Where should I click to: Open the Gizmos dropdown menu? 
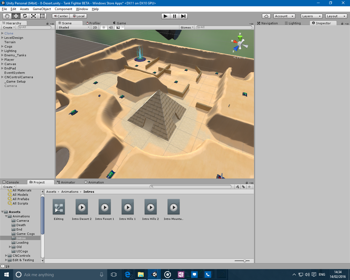click(x=187, y=27)
